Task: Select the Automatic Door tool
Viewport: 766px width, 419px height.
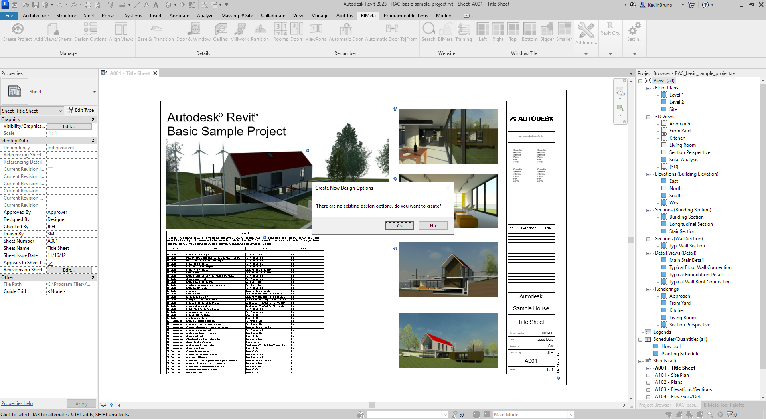Action: [x=345, y=32]
